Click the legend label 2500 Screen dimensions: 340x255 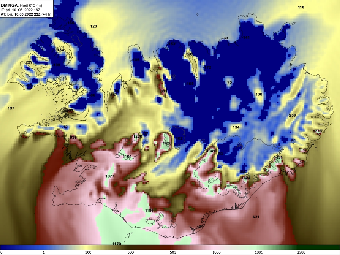(301, 252)
